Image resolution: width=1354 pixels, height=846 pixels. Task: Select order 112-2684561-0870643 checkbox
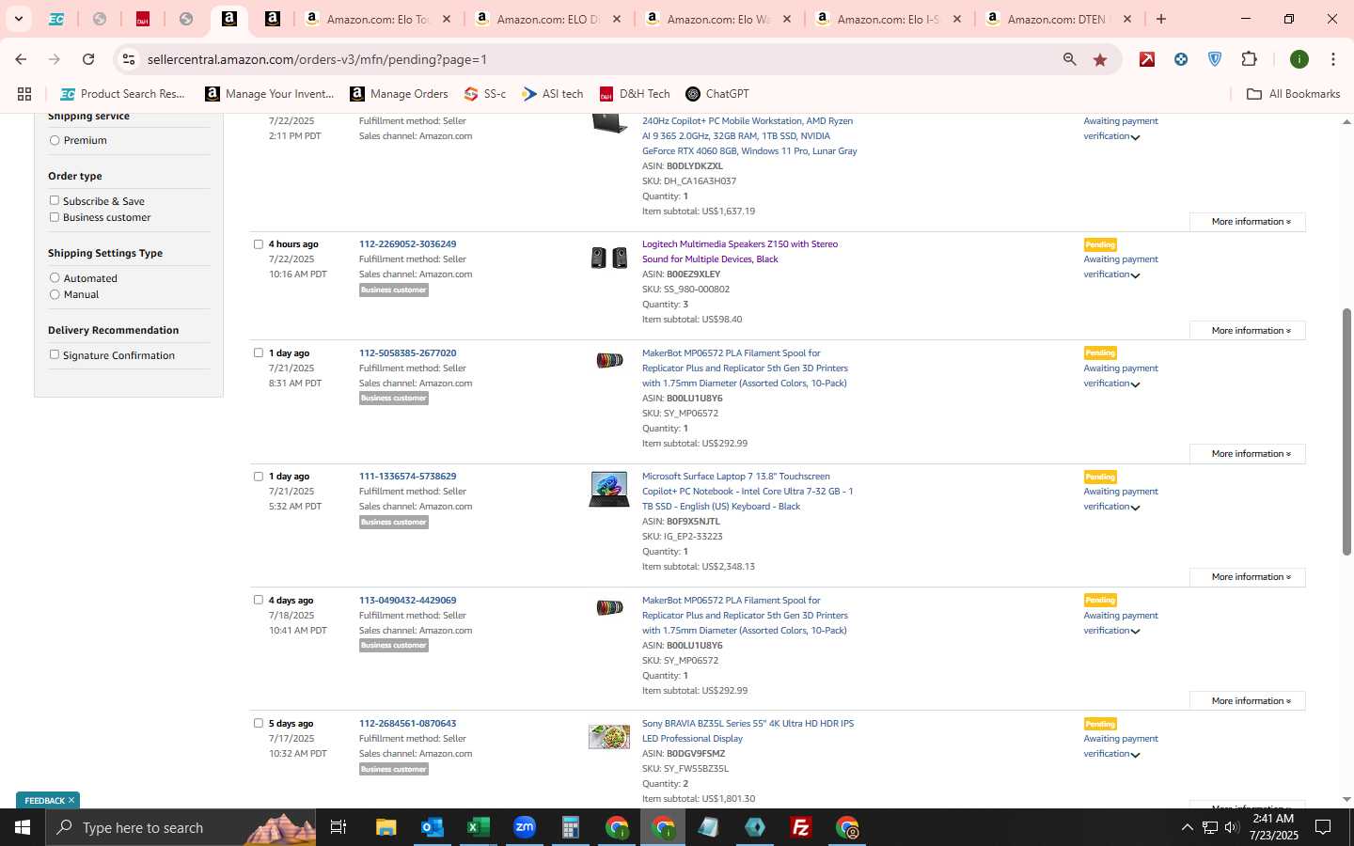259,723
